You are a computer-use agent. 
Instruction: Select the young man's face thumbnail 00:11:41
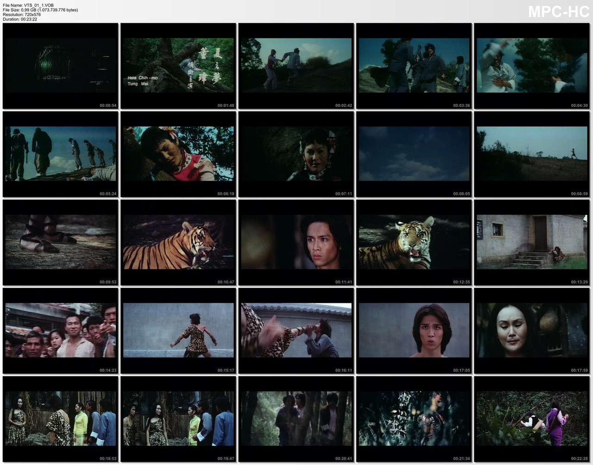tap(296, 242)
